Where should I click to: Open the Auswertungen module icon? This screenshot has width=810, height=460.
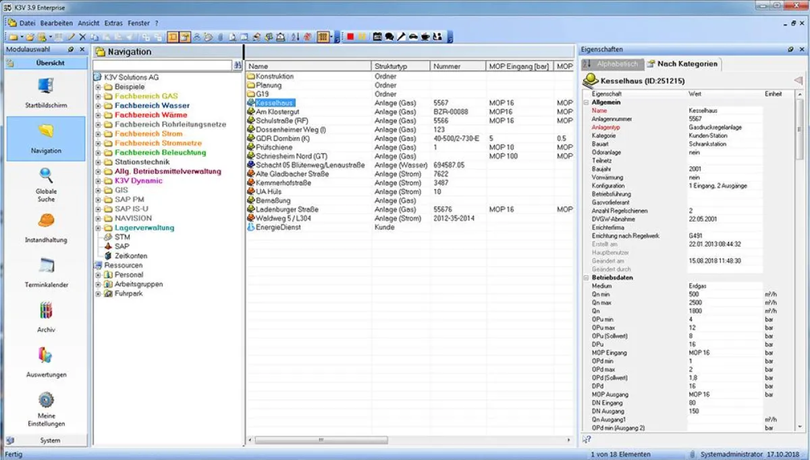pyautogui.click(x=46, y=356)
